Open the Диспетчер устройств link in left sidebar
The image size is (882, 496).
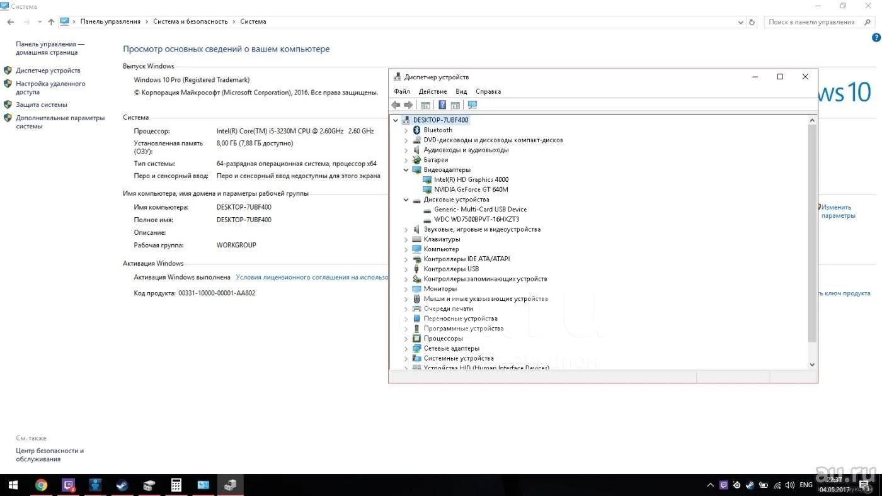tap(48, 70)
